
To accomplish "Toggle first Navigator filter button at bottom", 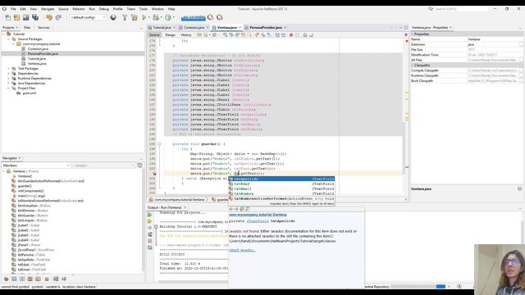I will 6,279.
